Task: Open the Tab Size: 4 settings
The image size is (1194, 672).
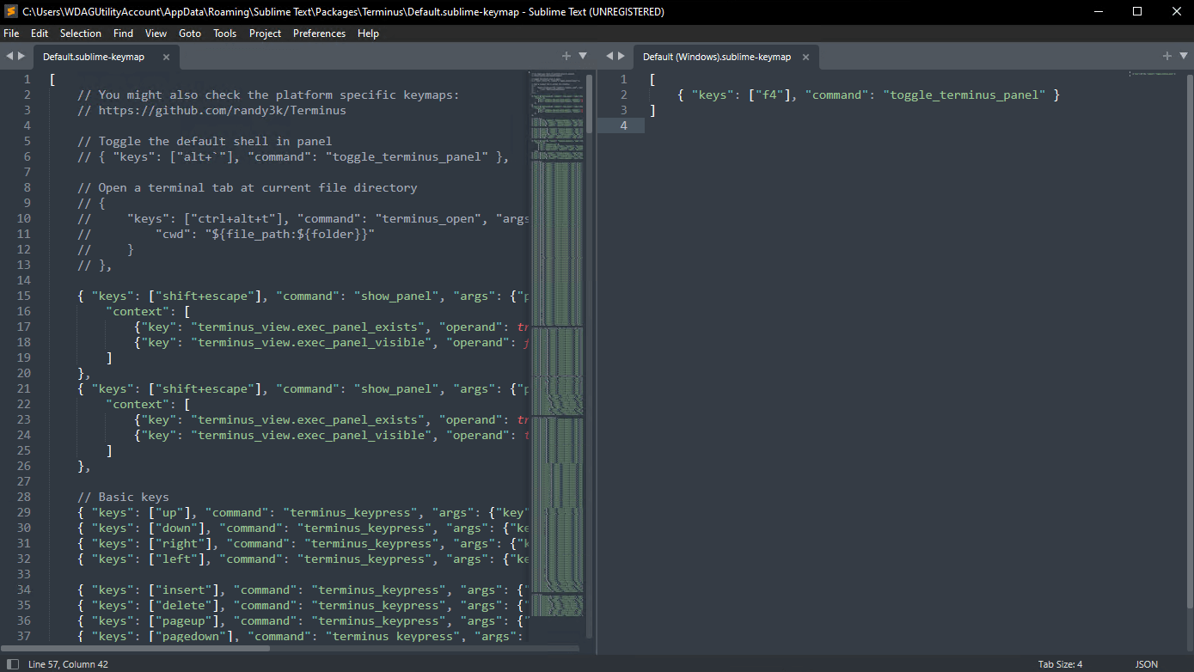Action: 1060,664
